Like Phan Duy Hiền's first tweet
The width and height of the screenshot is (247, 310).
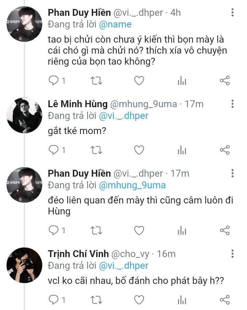coord(139,81)
